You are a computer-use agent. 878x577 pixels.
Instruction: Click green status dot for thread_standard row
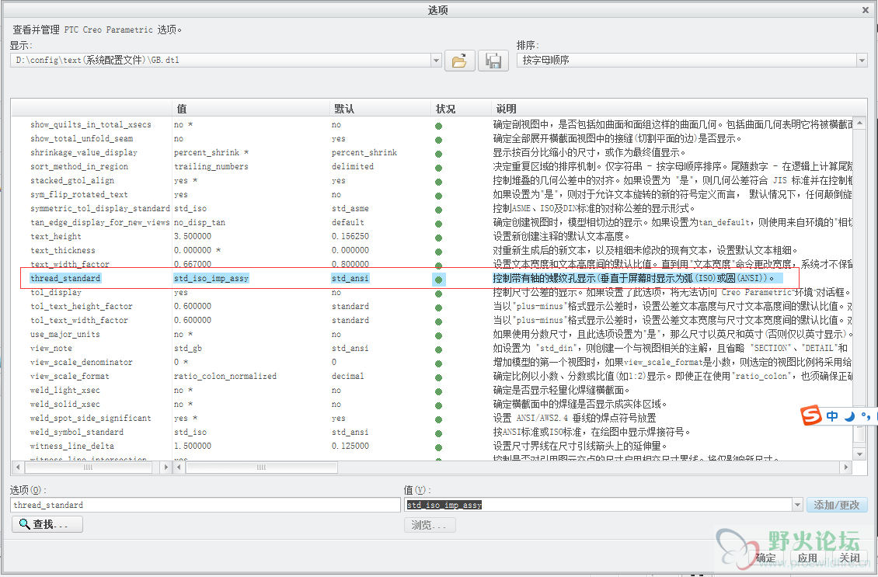click(x=438, y=280)
